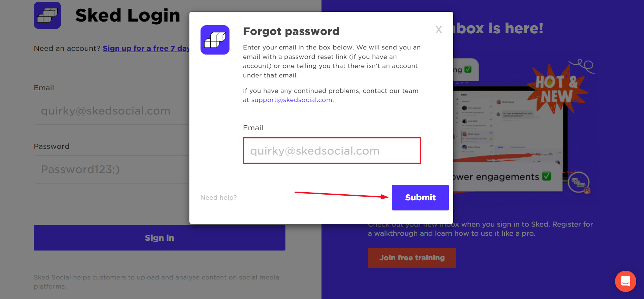Click the Forgot password heading text
The width and height of the screenshot is (644, 299).
click(x=291, y=31)
